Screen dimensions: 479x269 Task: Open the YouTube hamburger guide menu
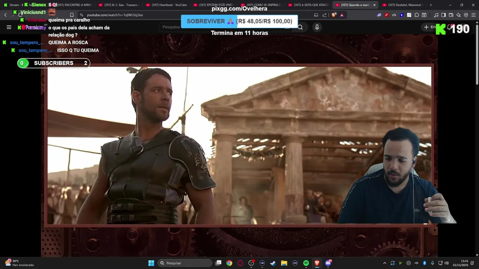tap(9, 27)
